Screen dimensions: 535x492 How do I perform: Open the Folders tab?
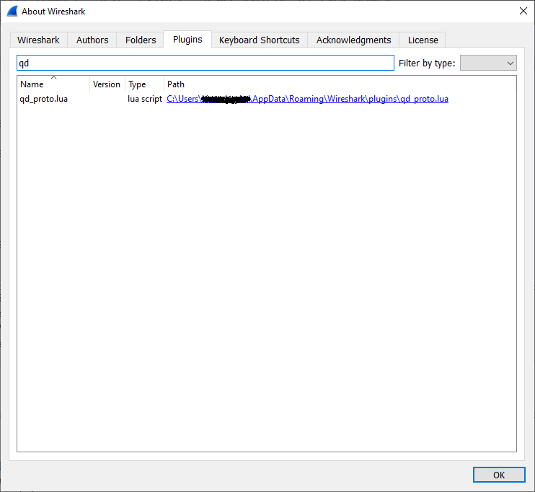pyautogui.click(x=140, y=40)
